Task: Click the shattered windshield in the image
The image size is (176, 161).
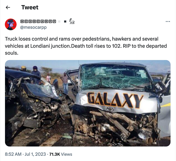Action: 115,77
